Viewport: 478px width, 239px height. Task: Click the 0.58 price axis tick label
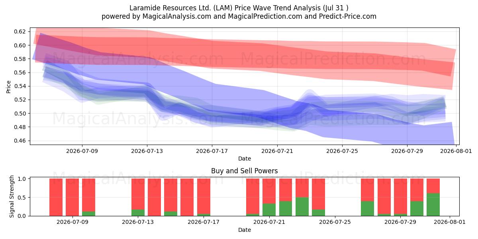[x=20, y=59]
